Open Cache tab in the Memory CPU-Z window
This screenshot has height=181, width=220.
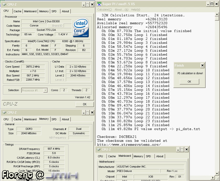[18, 119]
